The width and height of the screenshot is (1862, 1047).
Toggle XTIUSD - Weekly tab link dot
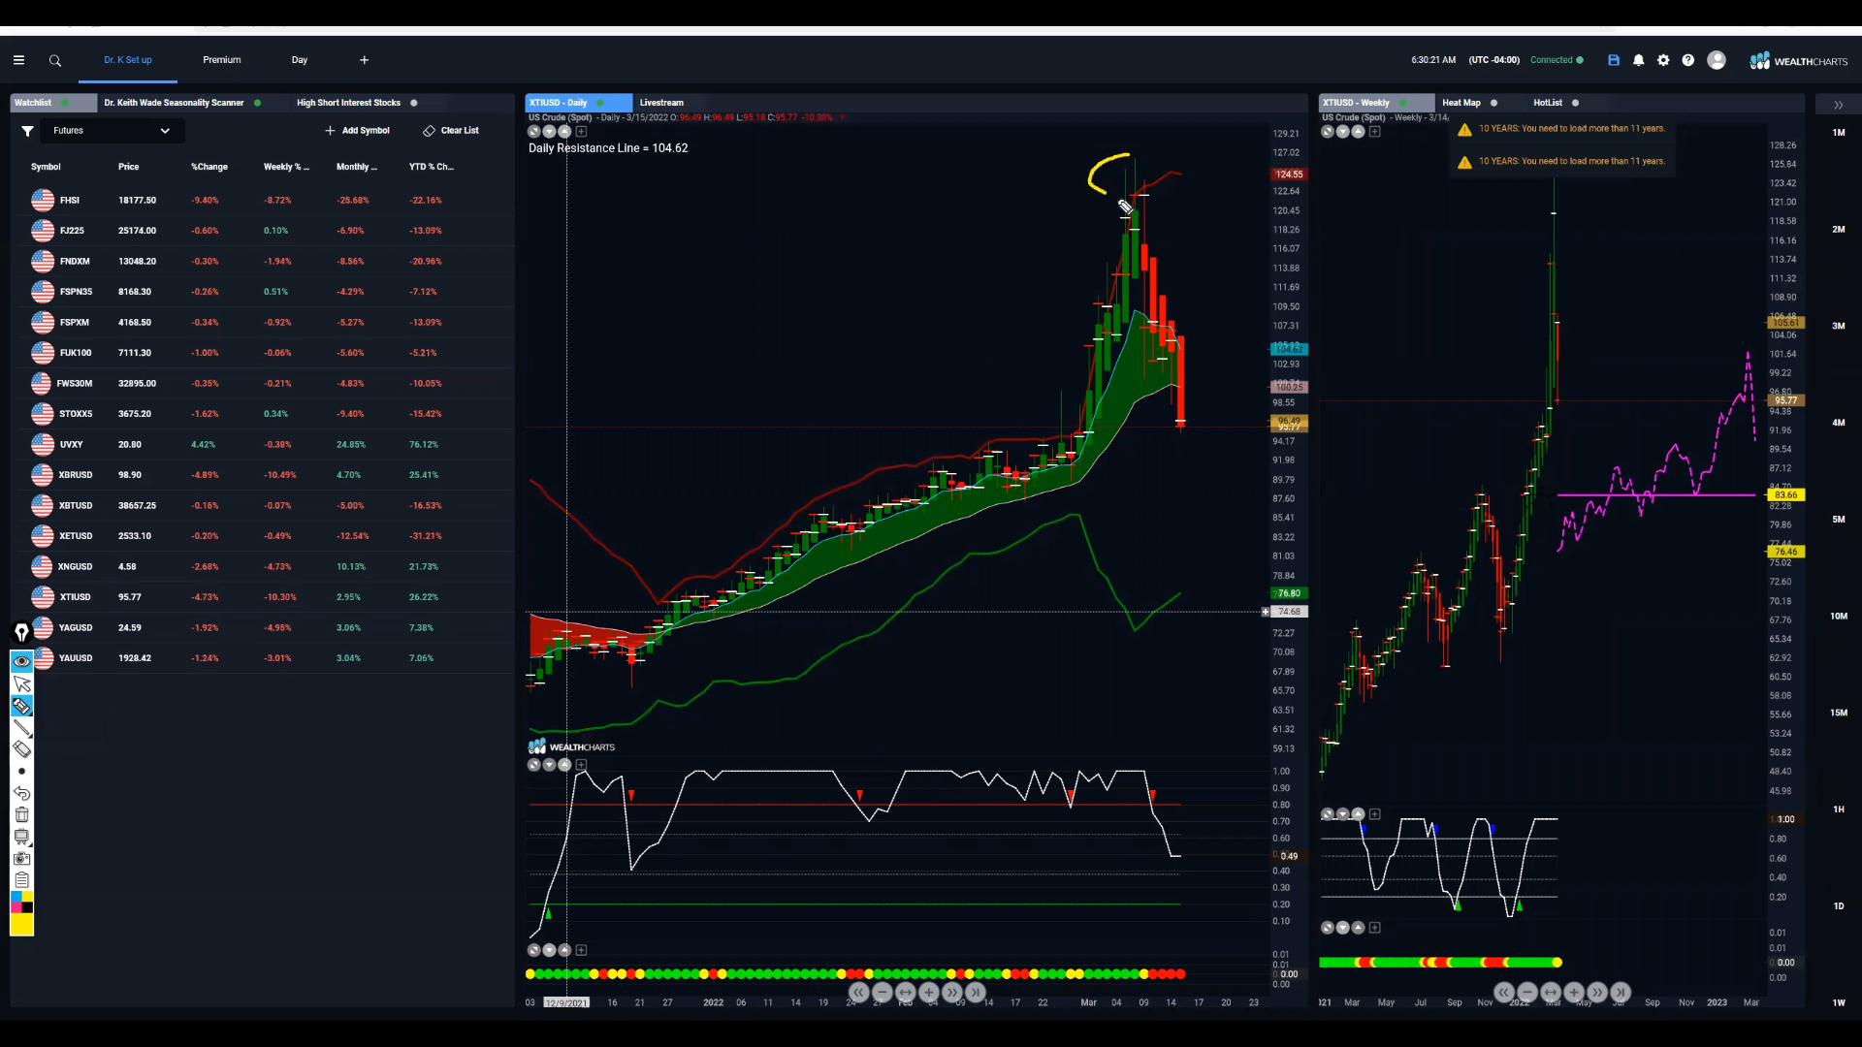1402,103
